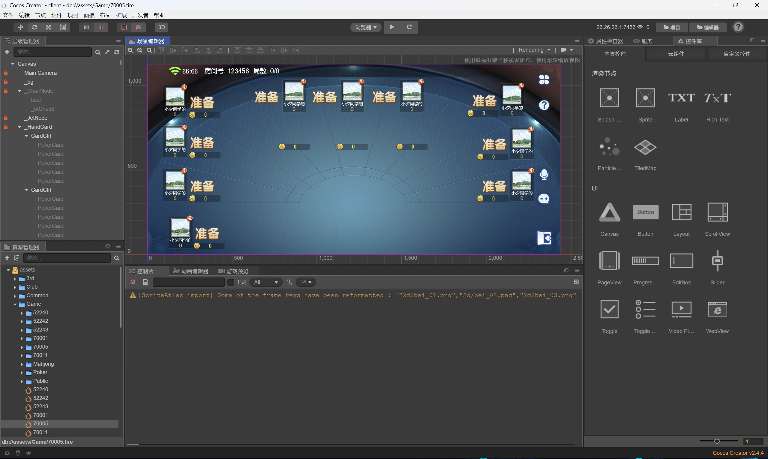The image size is (768, 459).
Task: Clear the console log
Action: 133,282
